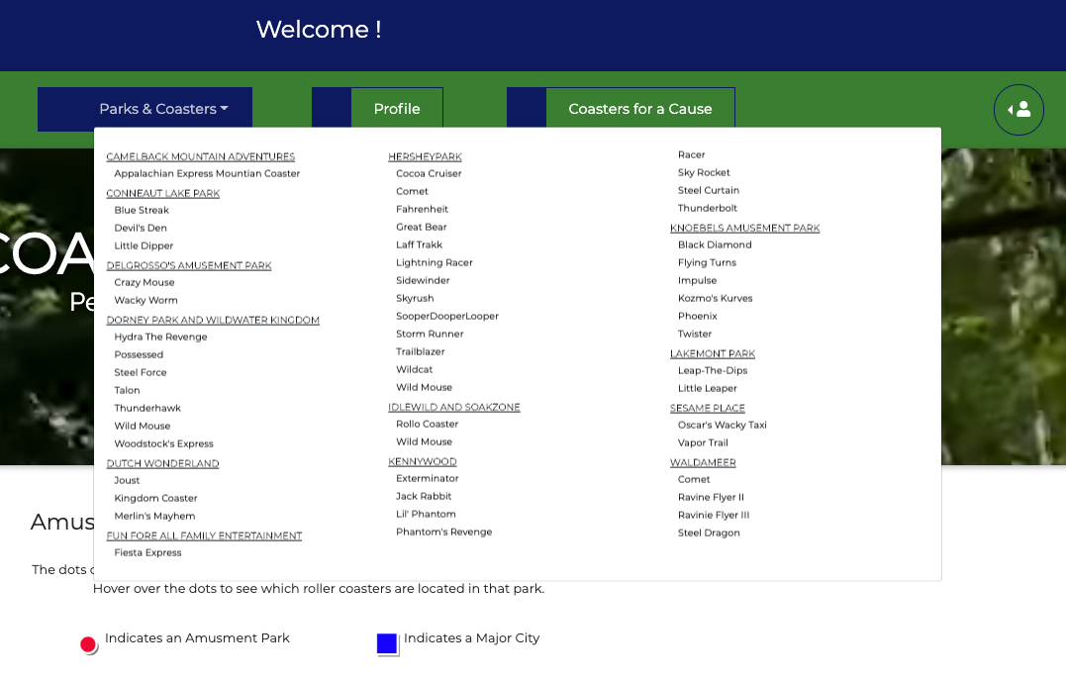This screenshot has width=1066, height=681.
Task: Choose Steel Curtain coaster
Action: pos(709,190)
